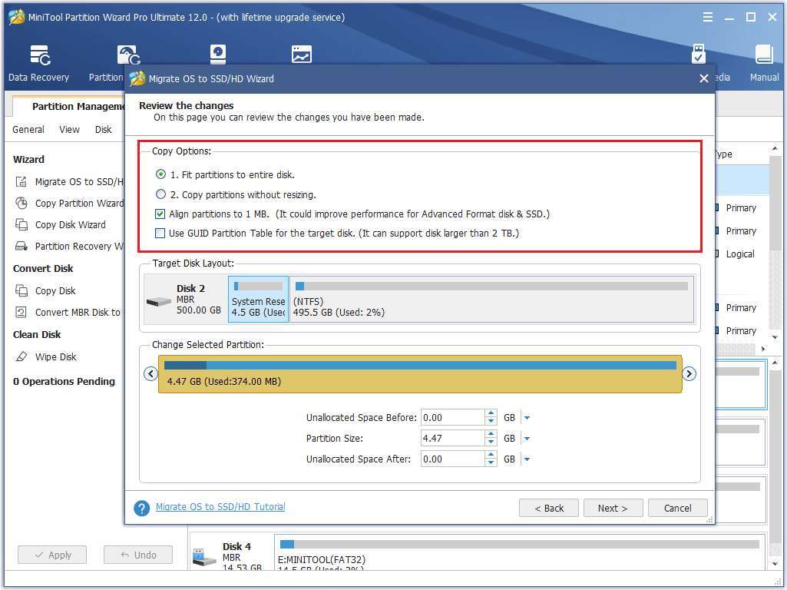
Task: Click the 0 Operations Pending label
Action: pos(64,382)
